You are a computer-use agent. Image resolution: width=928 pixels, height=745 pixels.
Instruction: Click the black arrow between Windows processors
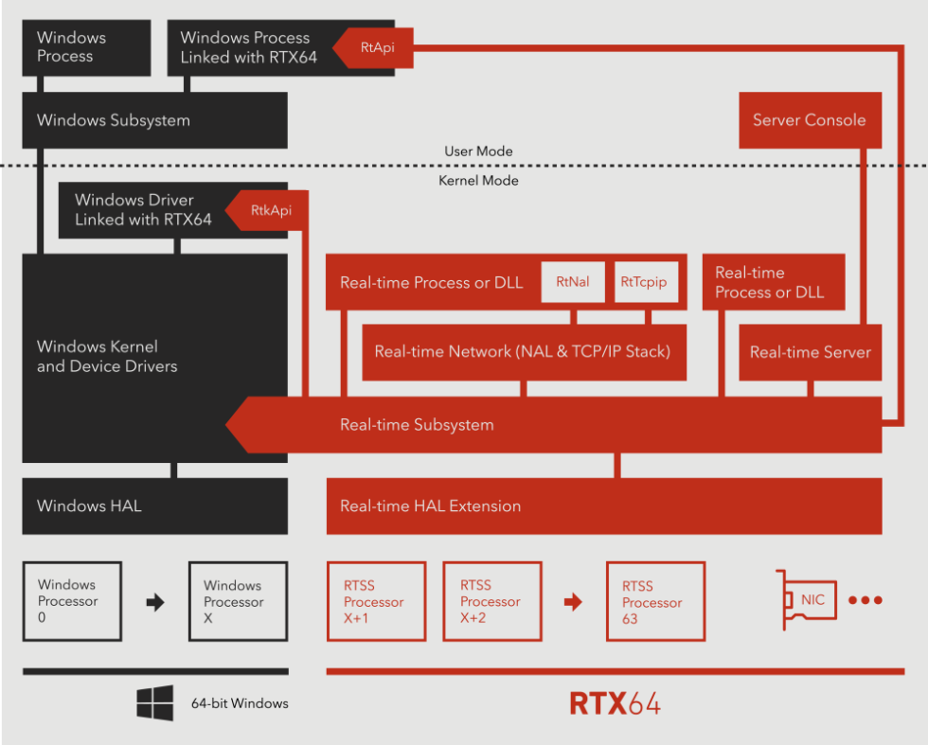click(x=154, y=600)
